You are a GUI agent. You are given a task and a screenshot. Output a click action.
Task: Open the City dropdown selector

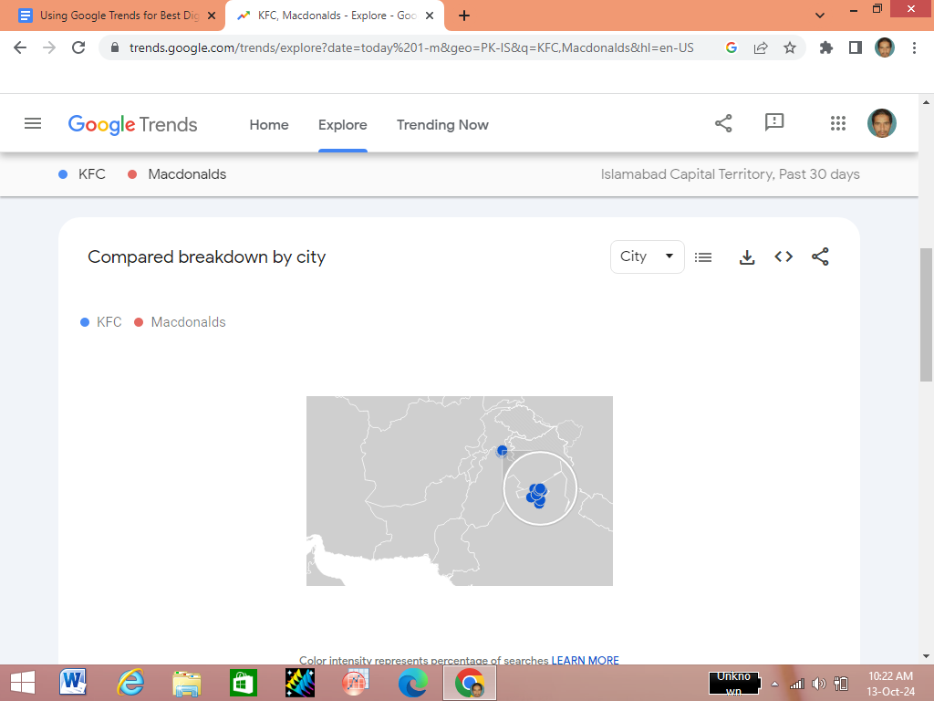coord(647,257)
